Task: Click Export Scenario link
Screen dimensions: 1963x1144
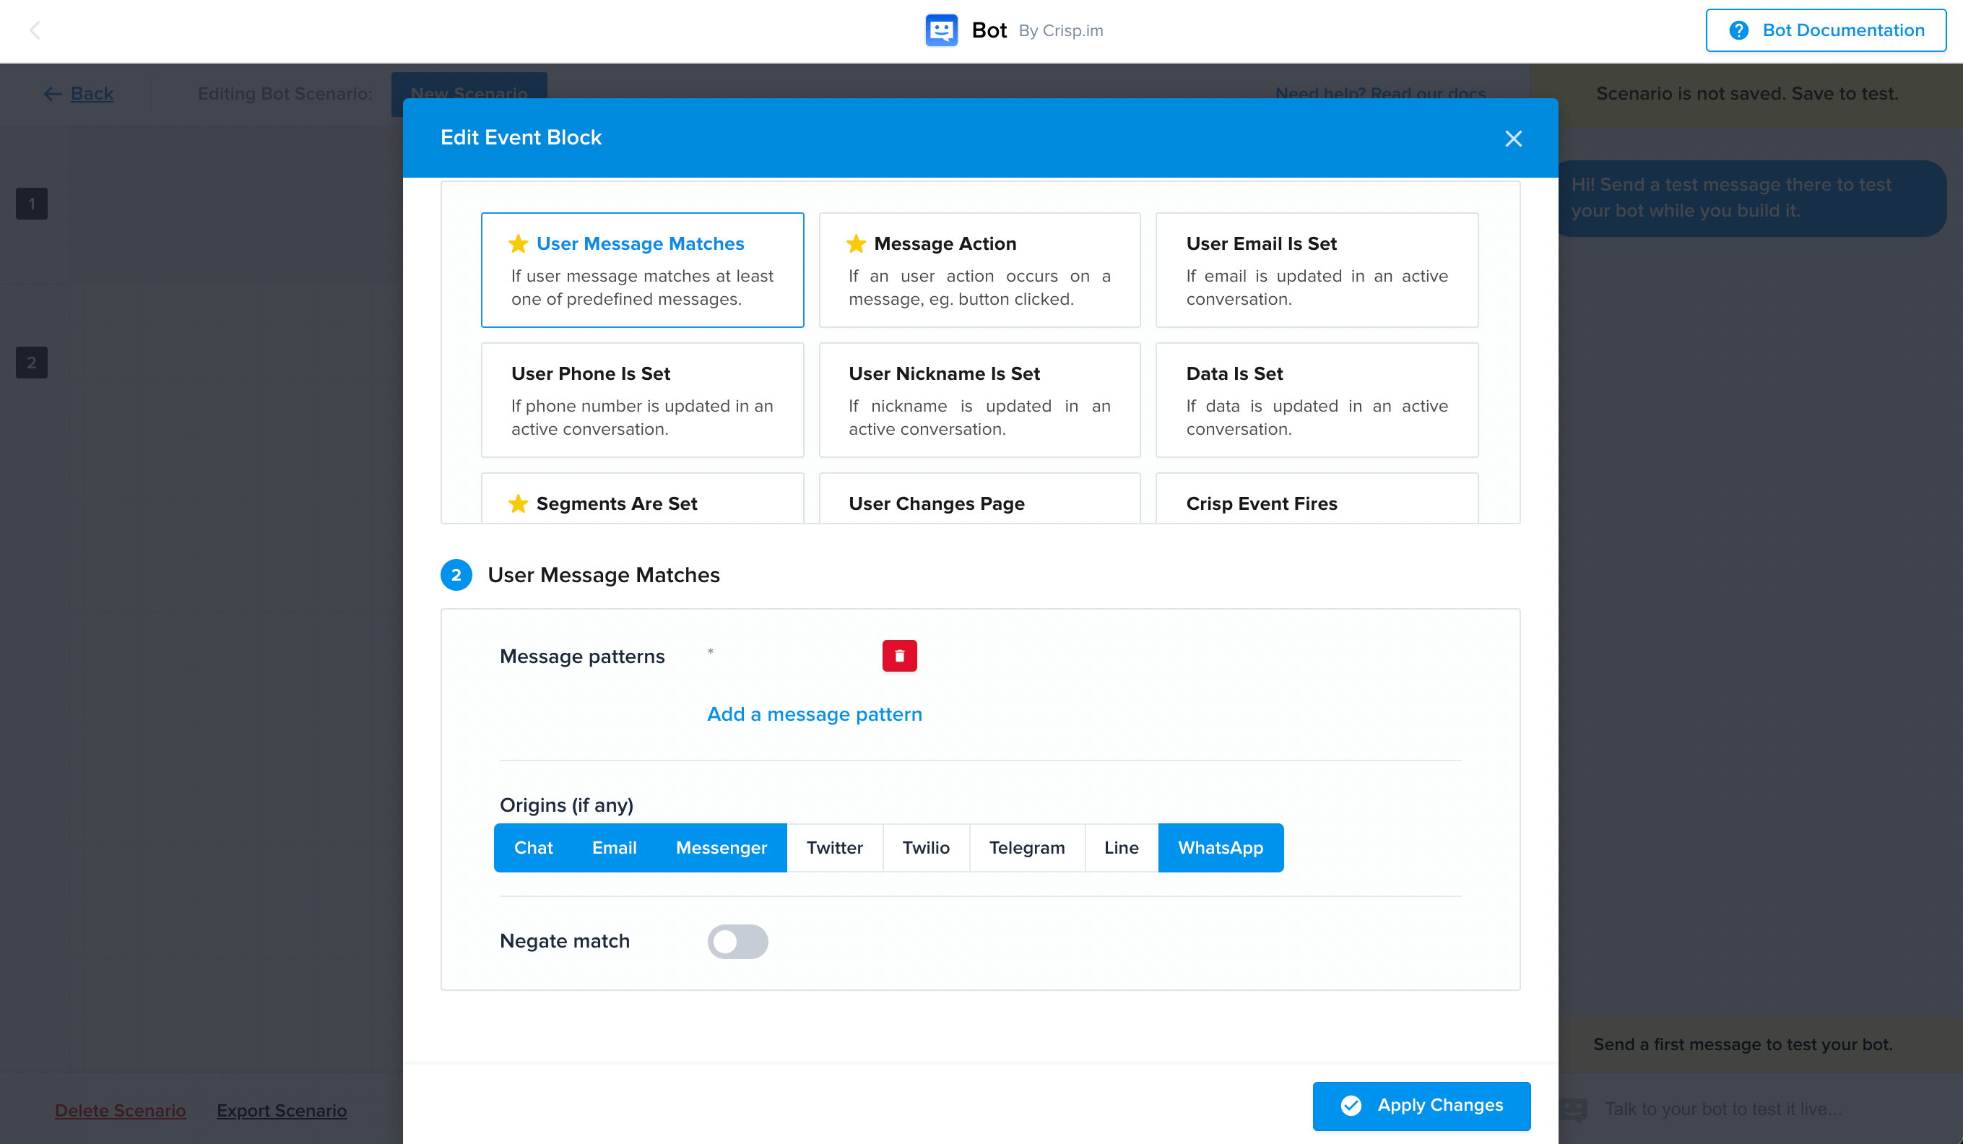Action: click(281, 1111)
